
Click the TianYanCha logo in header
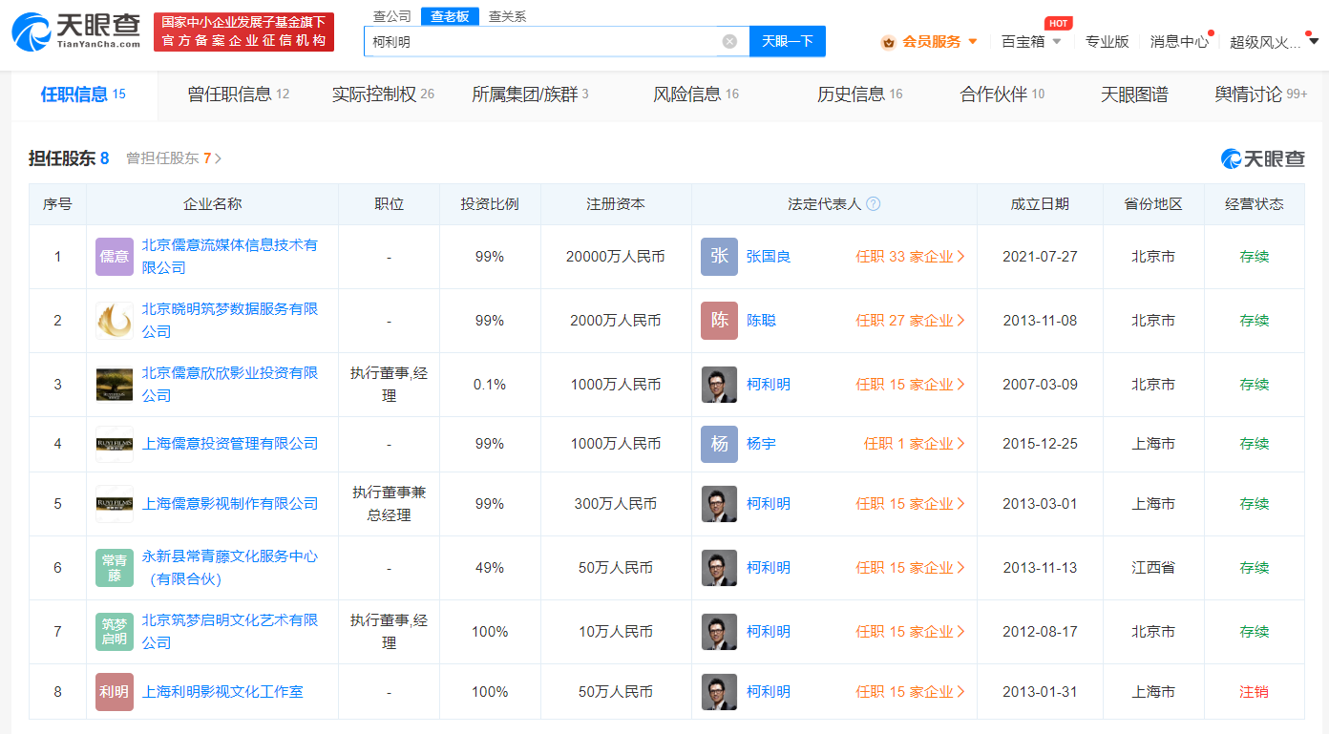76,31
